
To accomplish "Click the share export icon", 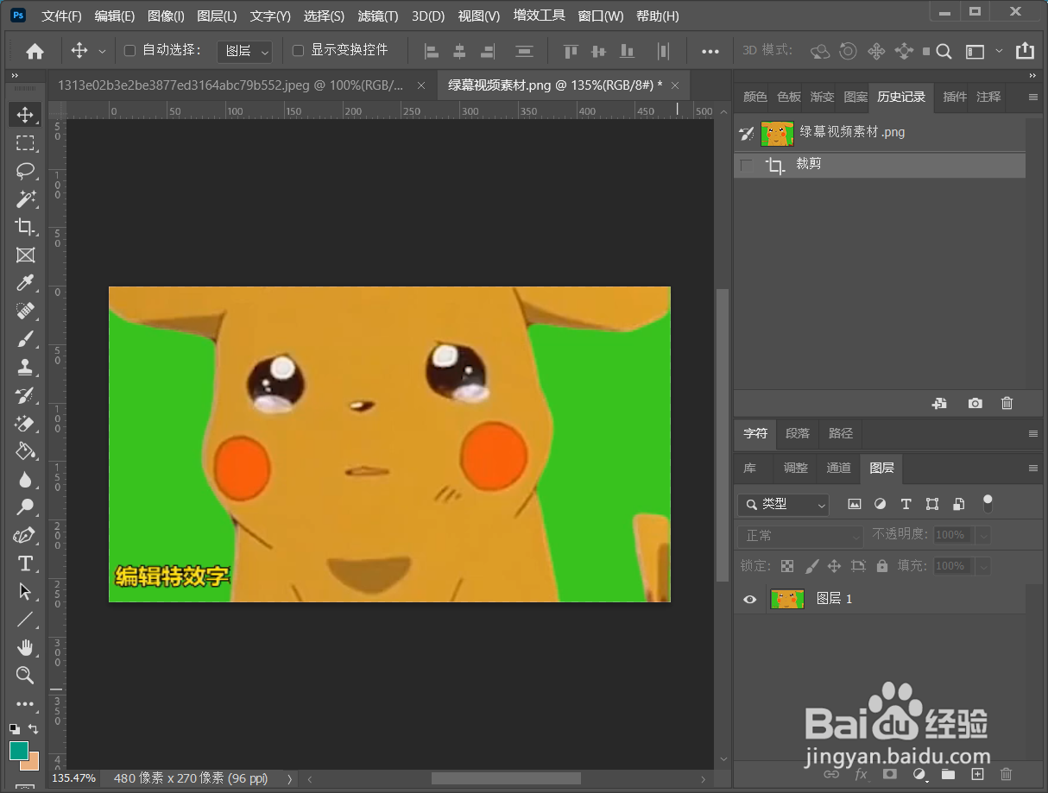I will pyautogui.click(x=1025, y=51).
